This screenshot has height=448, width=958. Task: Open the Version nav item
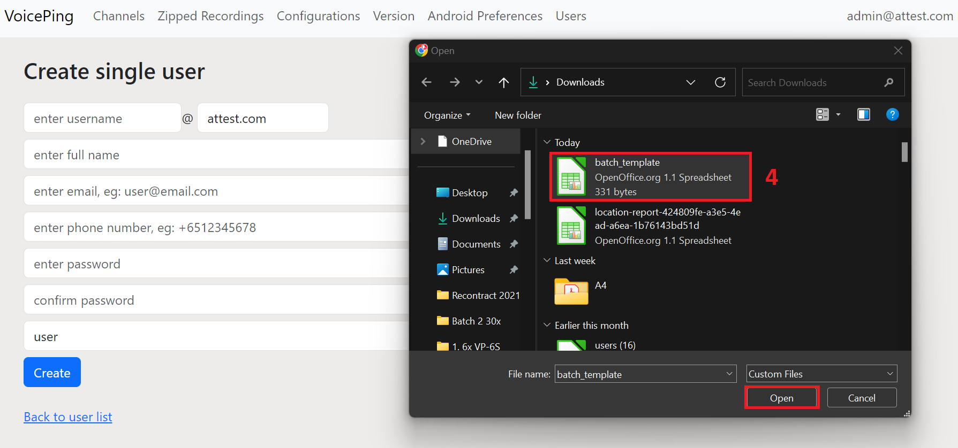pos(394,16)
